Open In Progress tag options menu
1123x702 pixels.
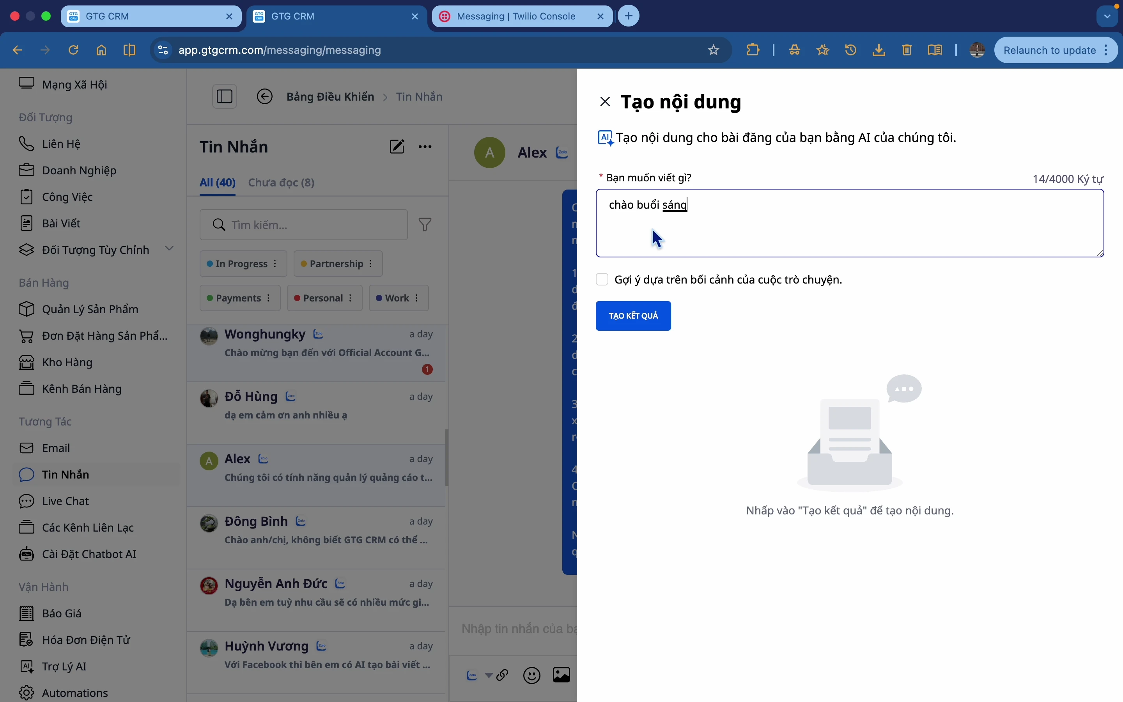click(x=276, y=264)
